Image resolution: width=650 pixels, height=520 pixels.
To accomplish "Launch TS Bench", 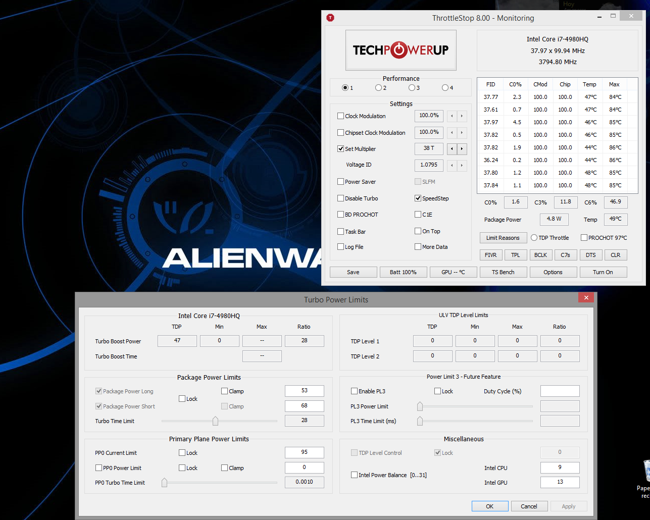I will [x=503, y=272].
